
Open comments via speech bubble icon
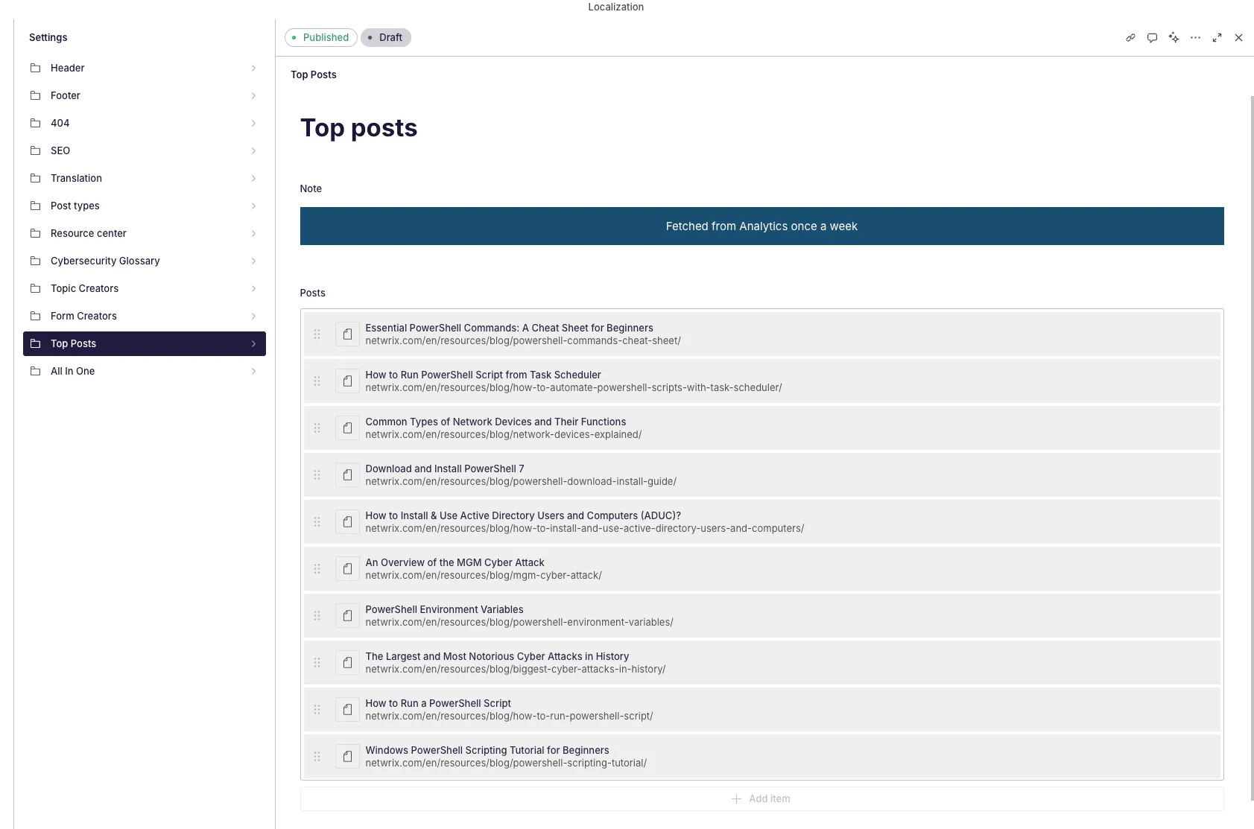[1152, 37]
